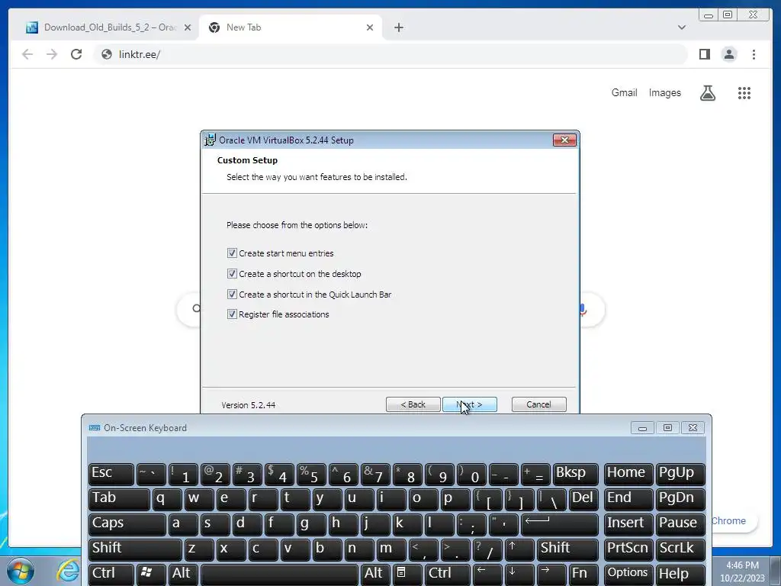Click the Bksp key
This screenshot has height=586, width=781.
click(x=575, y=473)
